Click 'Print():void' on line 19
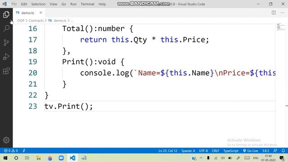Image resolution: width=288 pixels, height=162 pixels. coord(89,62)
